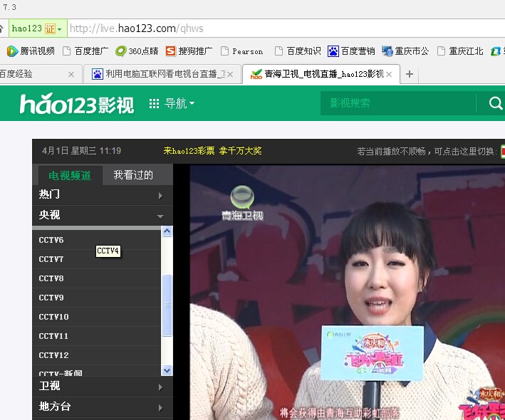505x420 pixels.
Task: Select the CCTV7 channel
Action: click(x=51, y=259)
